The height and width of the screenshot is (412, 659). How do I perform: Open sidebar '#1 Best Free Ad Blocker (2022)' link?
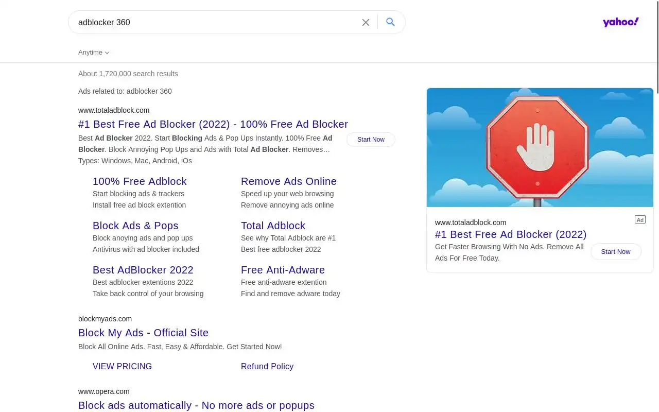(511, 234)
